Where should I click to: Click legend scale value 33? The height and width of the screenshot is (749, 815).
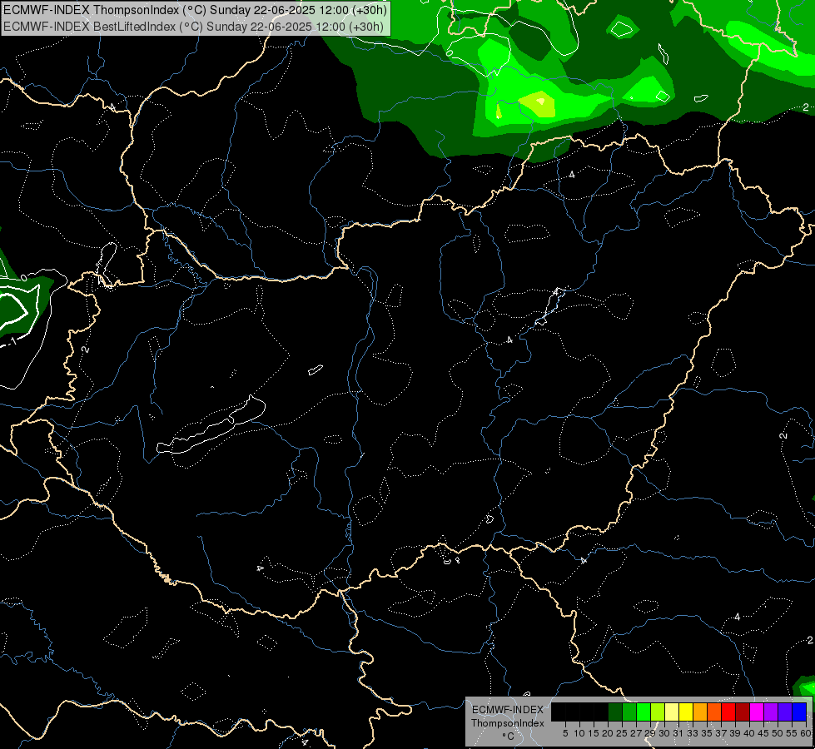693,733
